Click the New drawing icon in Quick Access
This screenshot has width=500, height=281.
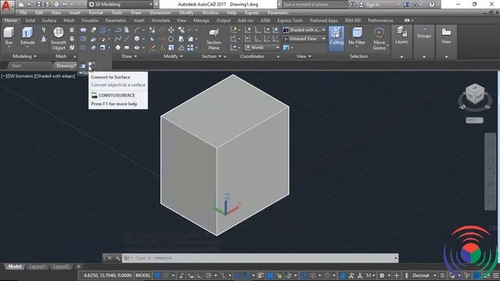[x=21, y=5]
